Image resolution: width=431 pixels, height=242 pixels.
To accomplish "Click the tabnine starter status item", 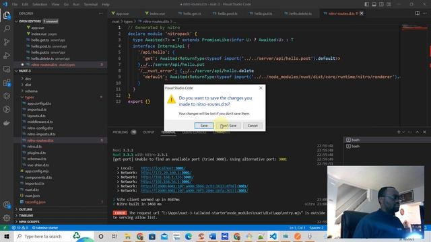I will 45,228.
